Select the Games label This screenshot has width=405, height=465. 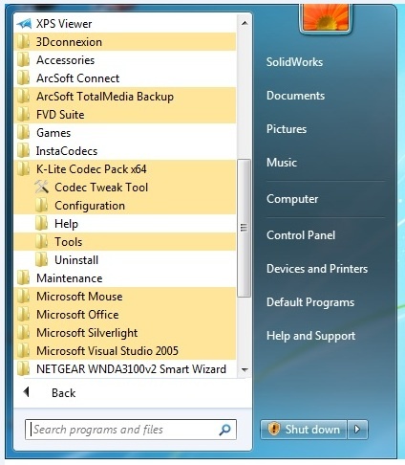click(x=53, y=133)
